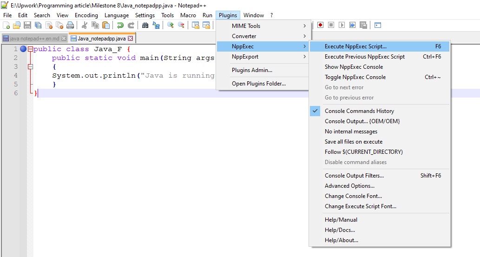
Task: Click the Zoom In magnifier icon
Action: point(170,26)
